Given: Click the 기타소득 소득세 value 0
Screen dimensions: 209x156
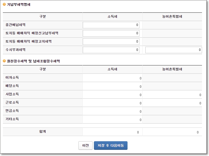Looking at the screenshot, I should coord(140,120).
